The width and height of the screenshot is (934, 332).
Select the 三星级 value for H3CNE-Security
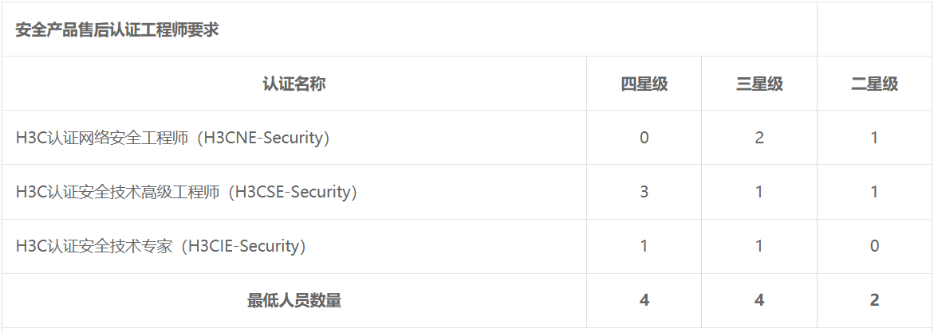[x=759, y=138]
